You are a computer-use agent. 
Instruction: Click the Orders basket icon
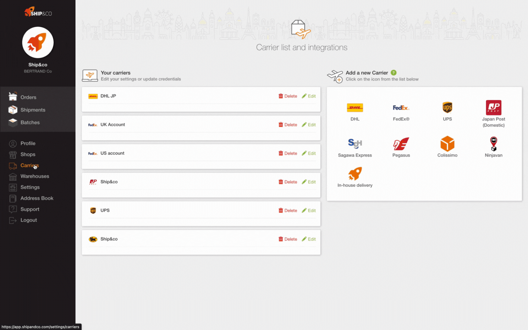click(x=13, y=96)
